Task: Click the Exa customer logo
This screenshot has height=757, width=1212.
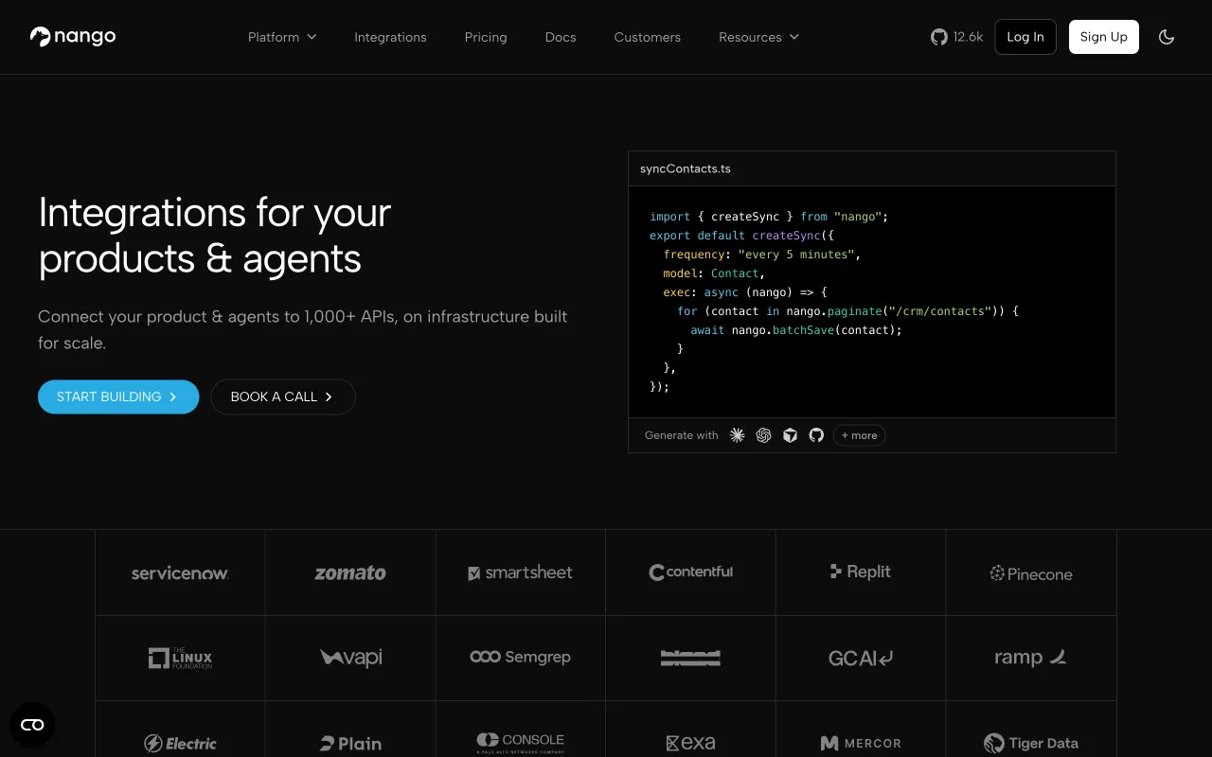Action: pyautogui.click(x=691, y=744)
